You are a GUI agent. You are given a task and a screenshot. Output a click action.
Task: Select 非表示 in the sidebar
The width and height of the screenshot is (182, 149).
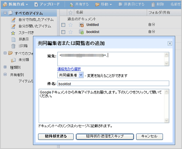pos(24,39)
